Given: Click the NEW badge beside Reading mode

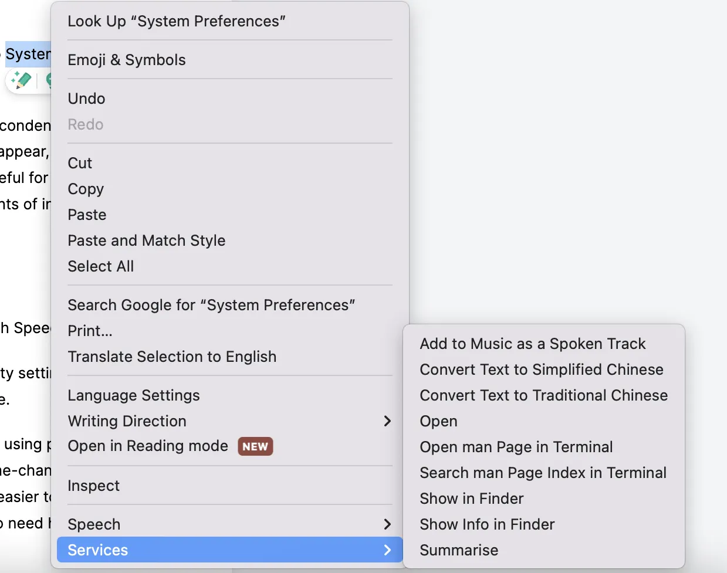Looking at the screenshot, I should tap(255, 446).
